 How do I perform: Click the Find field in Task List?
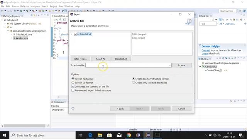pos(208,24)
